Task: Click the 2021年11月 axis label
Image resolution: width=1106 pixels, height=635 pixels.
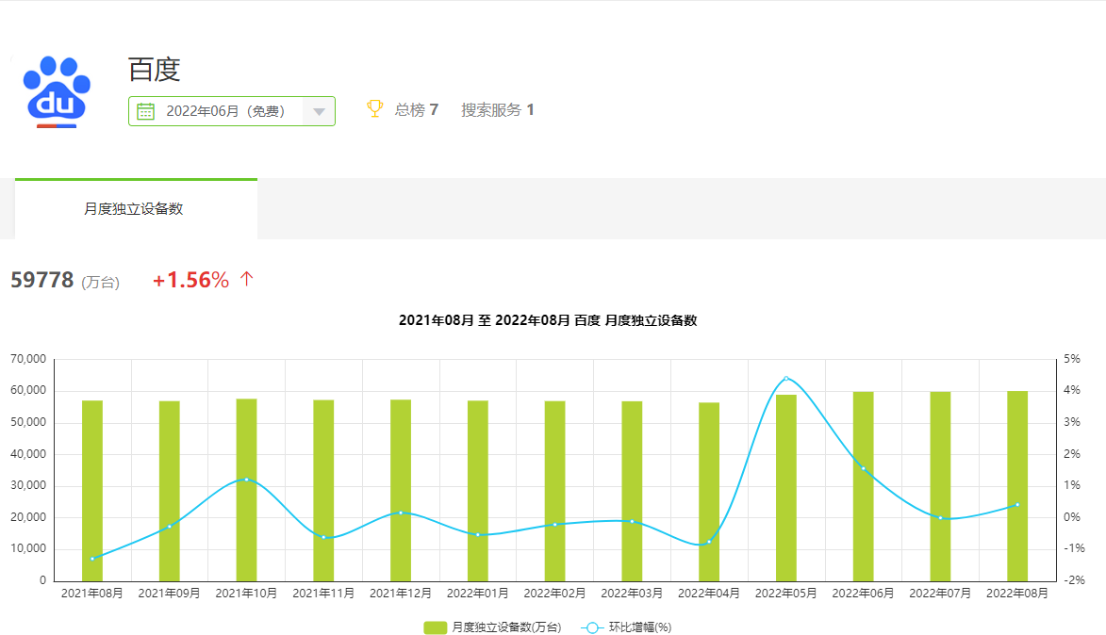Action: click(x=323, y=594)
